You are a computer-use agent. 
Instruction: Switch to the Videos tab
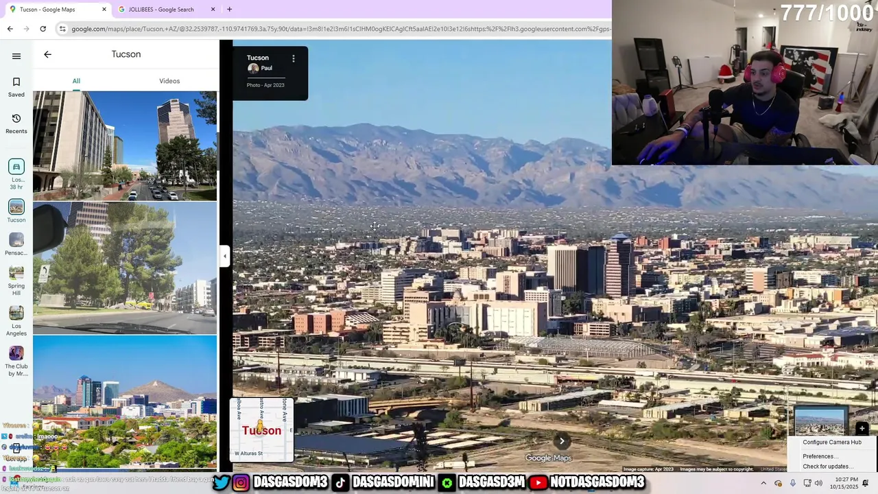169,81
